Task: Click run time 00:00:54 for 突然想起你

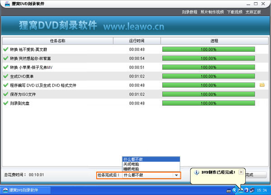Action: coord(137,59)
